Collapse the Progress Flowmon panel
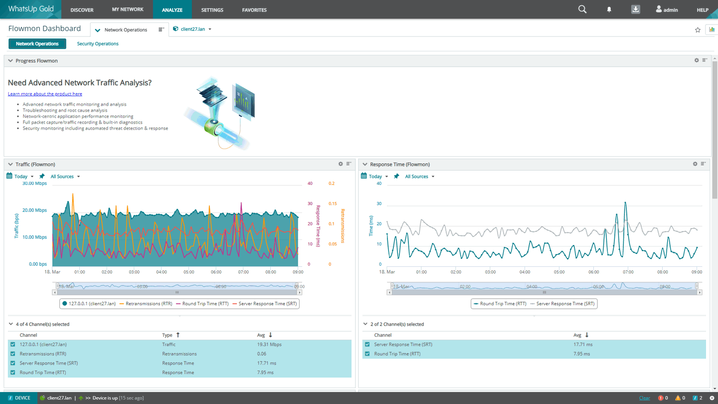Viewport: 718px width, 404px height. tap(10, 61)
